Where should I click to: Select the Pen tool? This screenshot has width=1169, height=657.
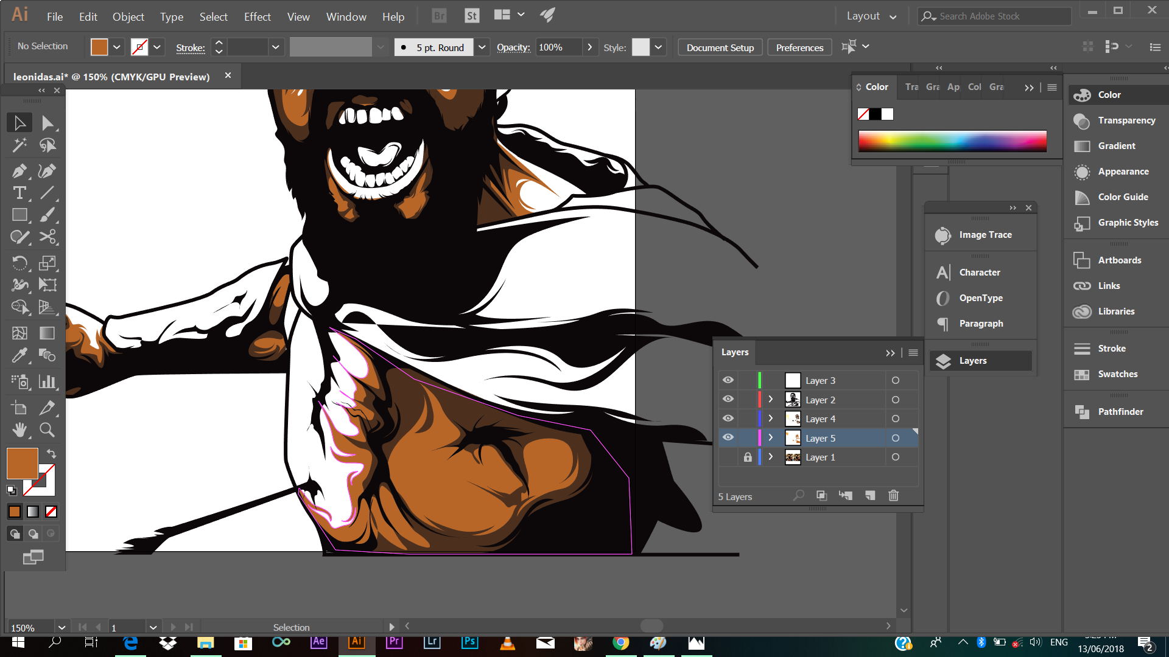[x=19, y=171]
